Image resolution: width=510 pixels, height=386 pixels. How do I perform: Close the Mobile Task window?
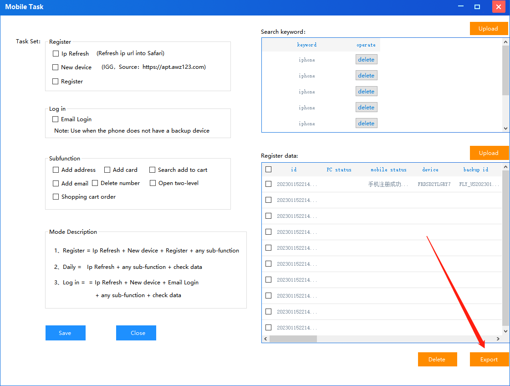(499, 6)
